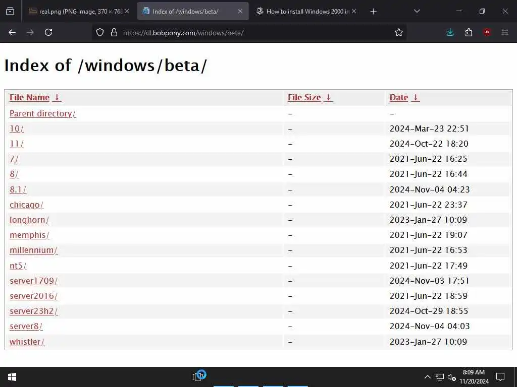Open the 11/ folder link
This screenshot has height=387, width=517.
[17, 144]
